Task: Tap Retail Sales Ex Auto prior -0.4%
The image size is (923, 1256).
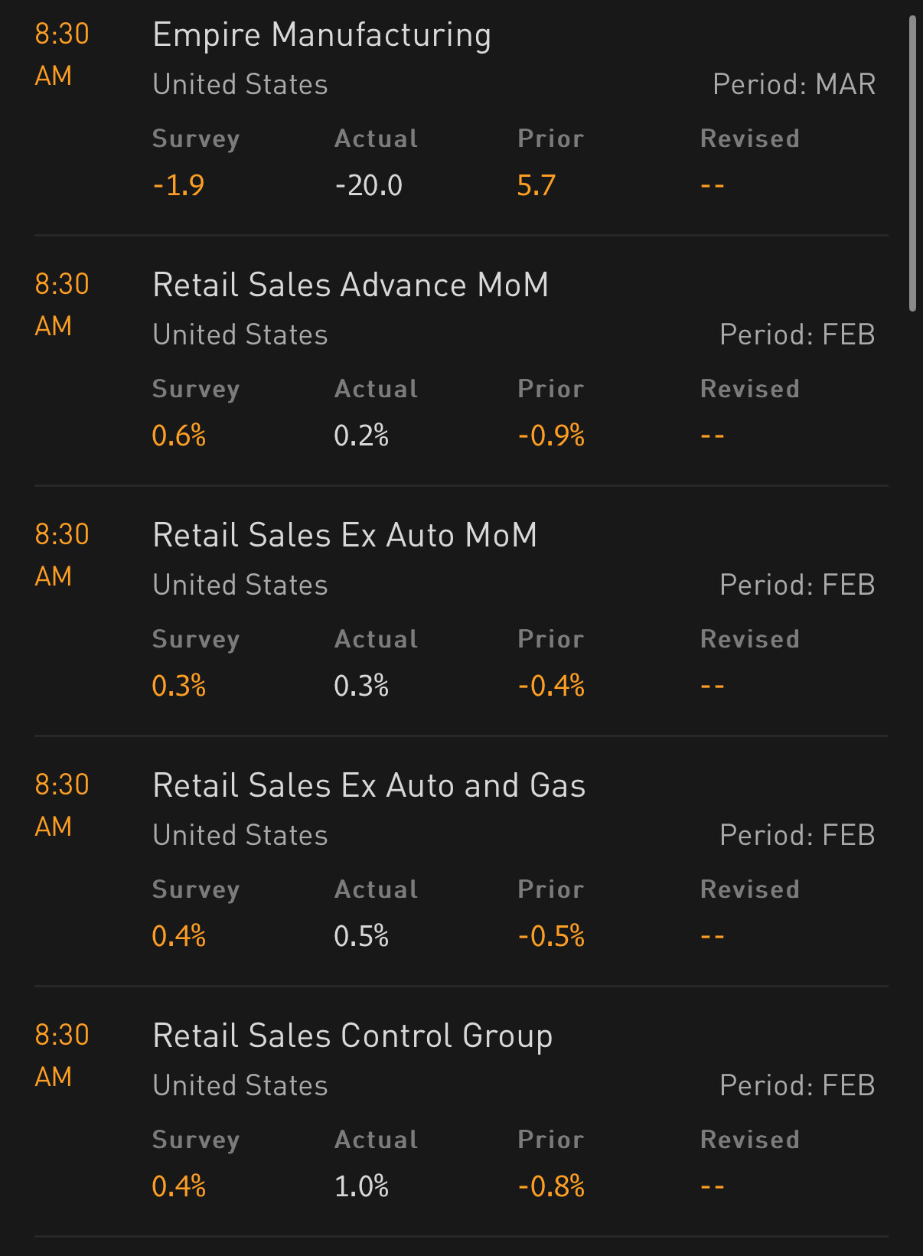Action: 551,686
